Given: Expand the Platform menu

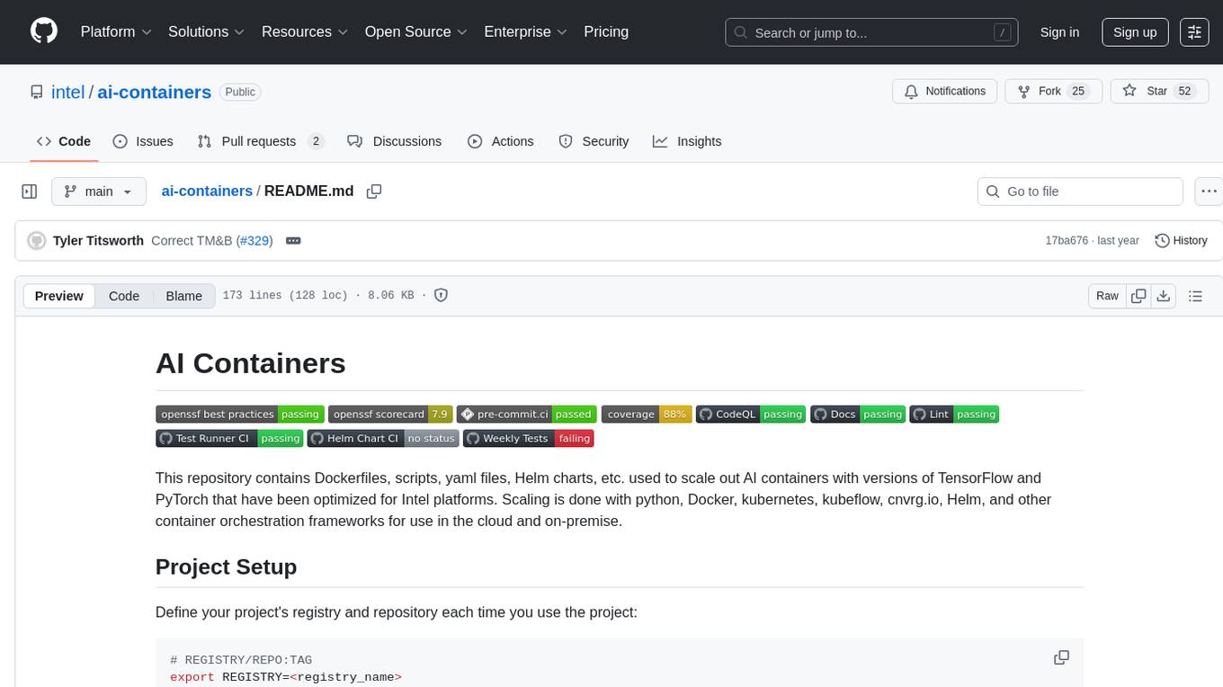Looking at the screenshot, I should (x=116, y=31).
